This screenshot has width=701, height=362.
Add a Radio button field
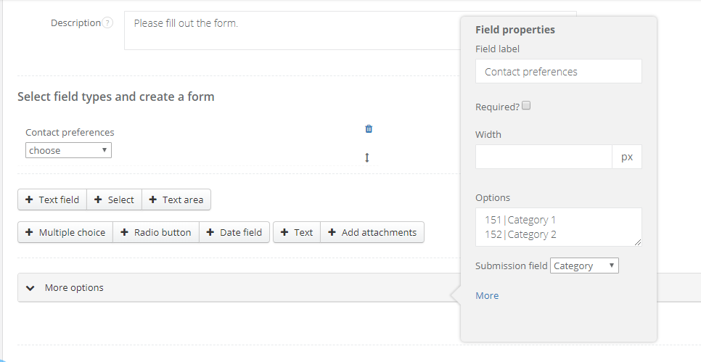(156, 232)
